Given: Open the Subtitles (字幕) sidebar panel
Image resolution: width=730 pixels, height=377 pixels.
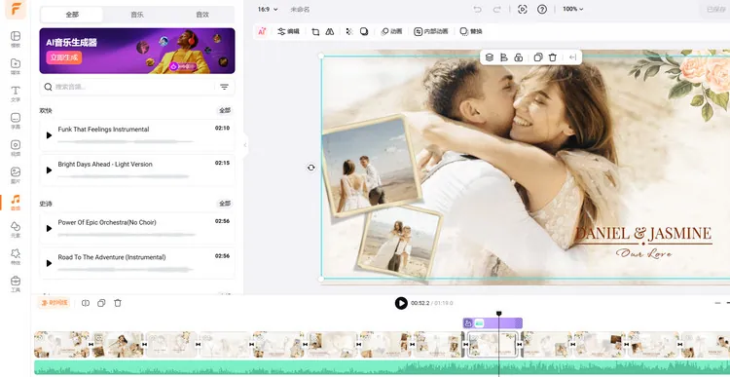Looking at the screenshot, I should [16, 121].
